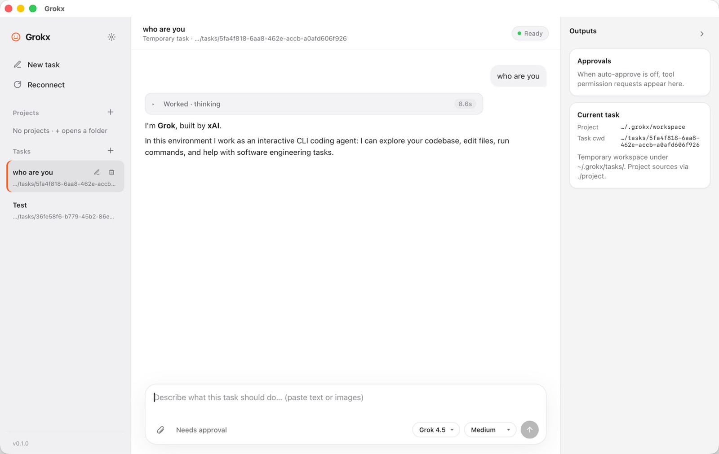Click the 'who are you' header title
719x454 pixels.
(x=164, y=29)
